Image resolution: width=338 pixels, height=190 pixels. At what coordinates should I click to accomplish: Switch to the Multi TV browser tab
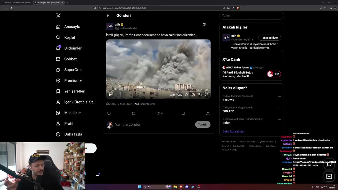click(16, 3)
